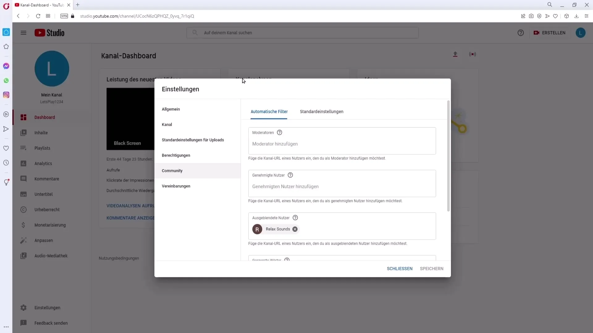Click the browser address bar URL

[x=137, y=16]
